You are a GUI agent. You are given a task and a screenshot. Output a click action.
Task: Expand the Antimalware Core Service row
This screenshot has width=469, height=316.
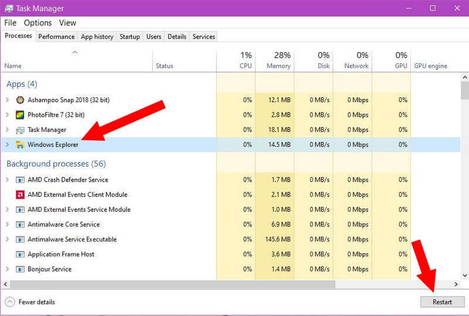pos(7,225)
